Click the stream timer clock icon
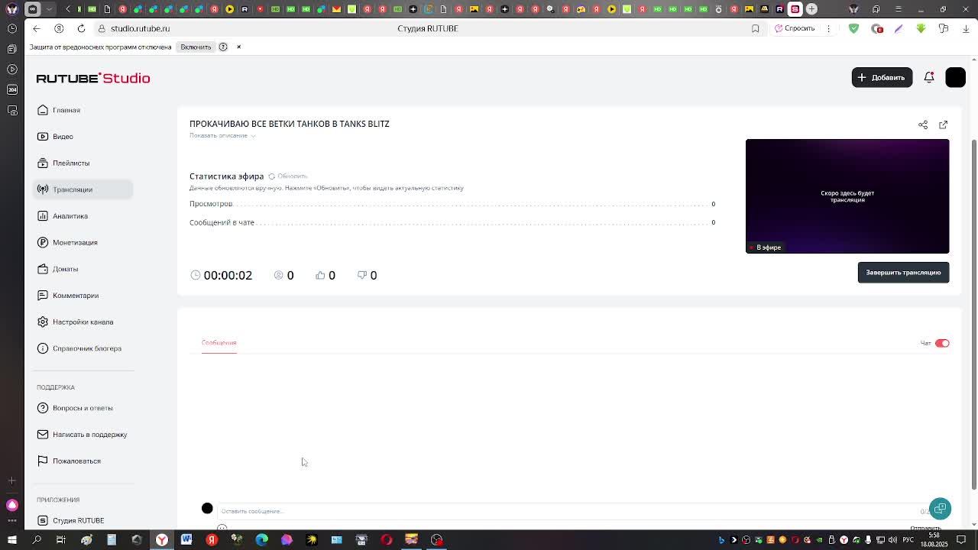This screenshot has width=978, height=550. (196, 275)
